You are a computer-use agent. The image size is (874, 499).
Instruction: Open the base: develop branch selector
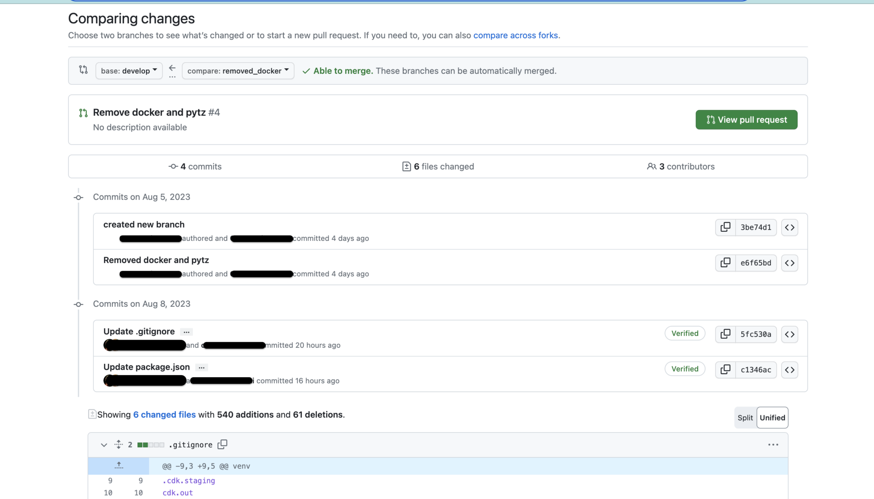coord(128,70)
